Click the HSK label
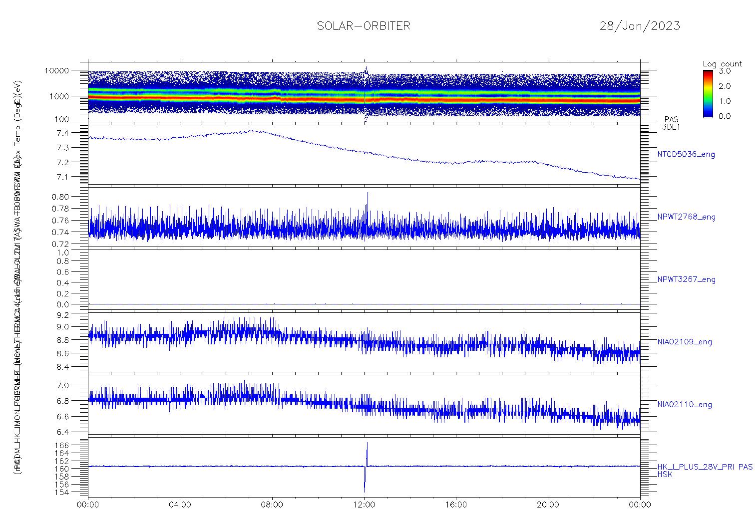The height and width of the screenshot is (509, 755). [x=665, y=475]
